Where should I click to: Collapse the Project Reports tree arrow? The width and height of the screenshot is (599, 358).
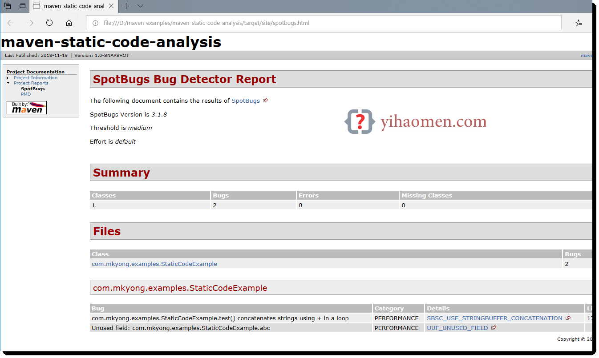coord(8,83)
